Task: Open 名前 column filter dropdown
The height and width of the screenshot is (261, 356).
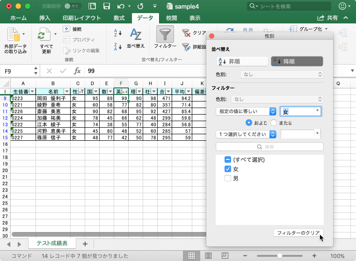Action: pyautogui.click(x=67, y=92)
